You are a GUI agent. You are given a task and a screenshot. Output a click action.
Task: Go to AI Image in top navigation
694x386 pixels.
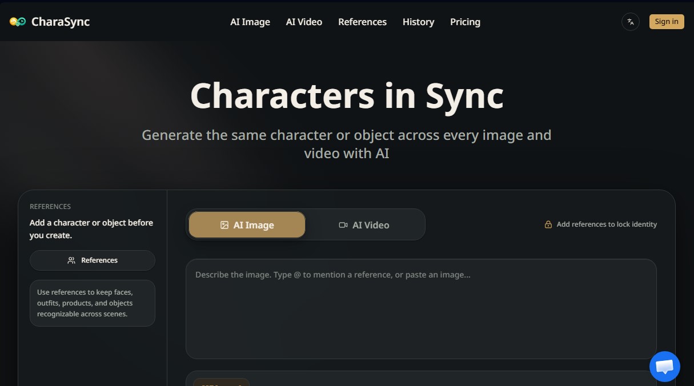pos(250,22)
